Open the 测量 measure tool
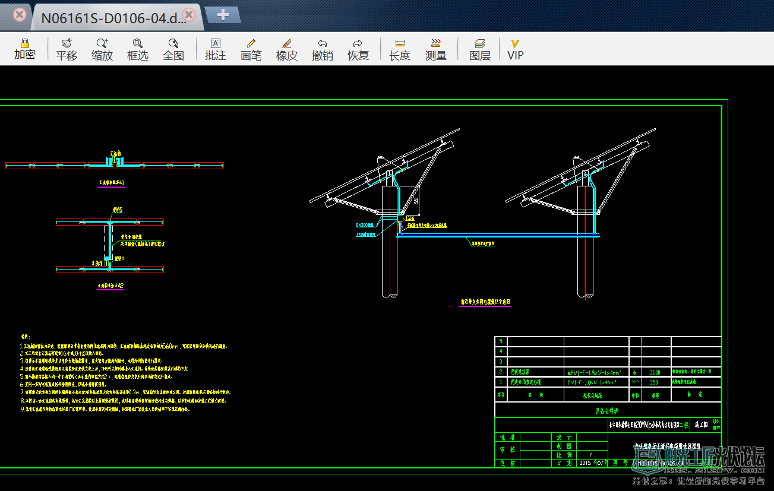774x491 pixels. point(436,50)
